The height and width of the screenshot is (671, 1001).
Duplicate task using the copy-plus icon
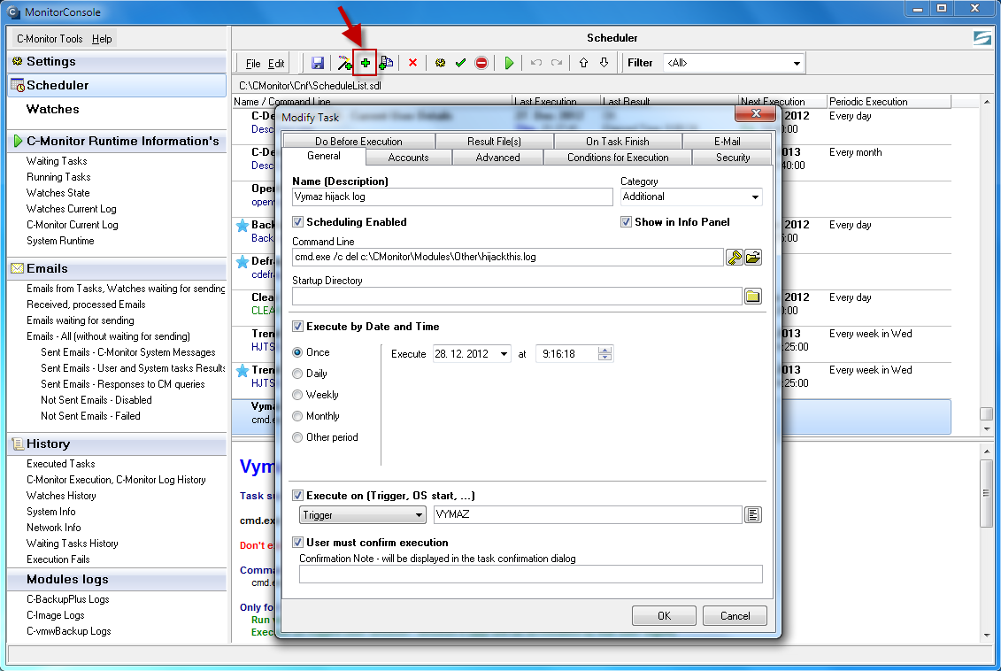point(386,63)
